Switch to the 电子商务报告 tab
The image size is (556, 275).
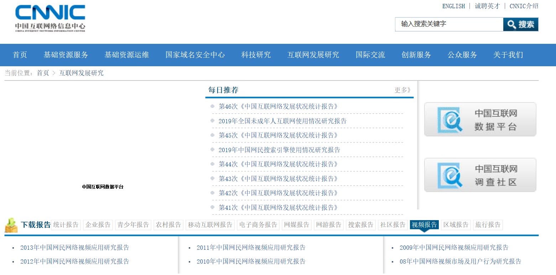coord(258,225)
